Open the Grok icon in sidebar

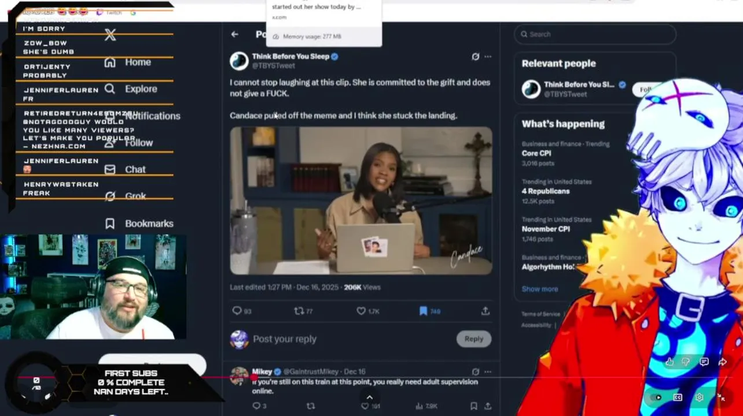point(110,196)
